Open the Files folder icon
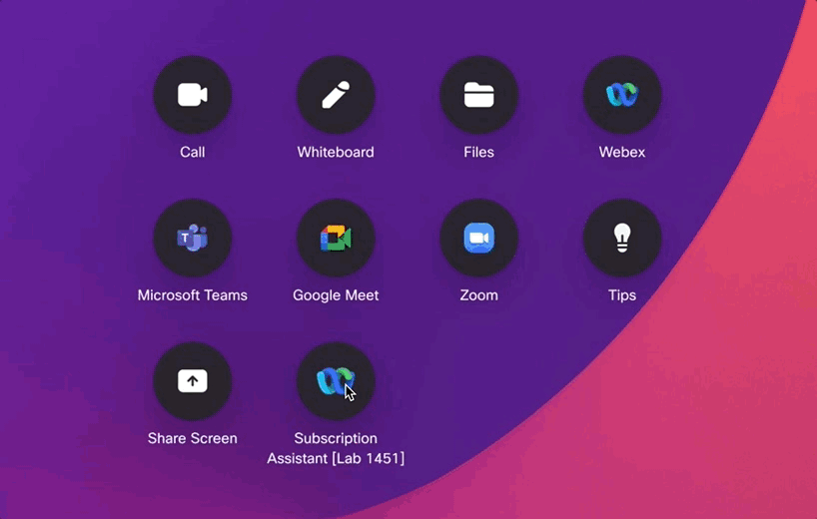Viewport: 817px width, 519px height. point(479,95)
